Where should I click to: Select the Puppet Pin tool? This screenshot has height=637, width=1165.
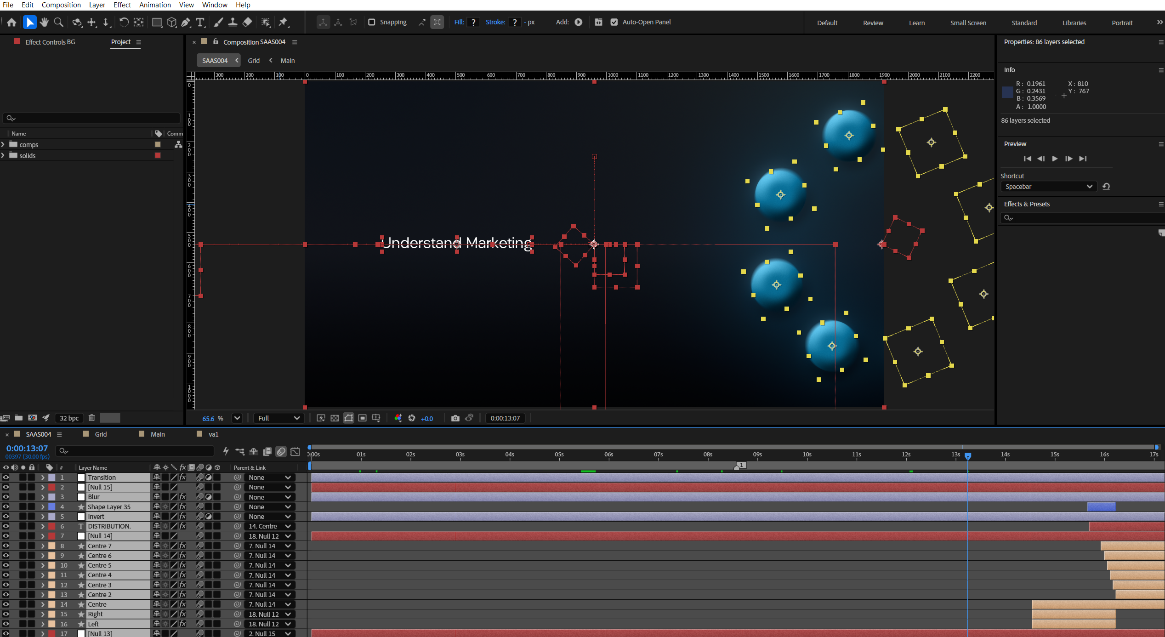pos(283,22)
